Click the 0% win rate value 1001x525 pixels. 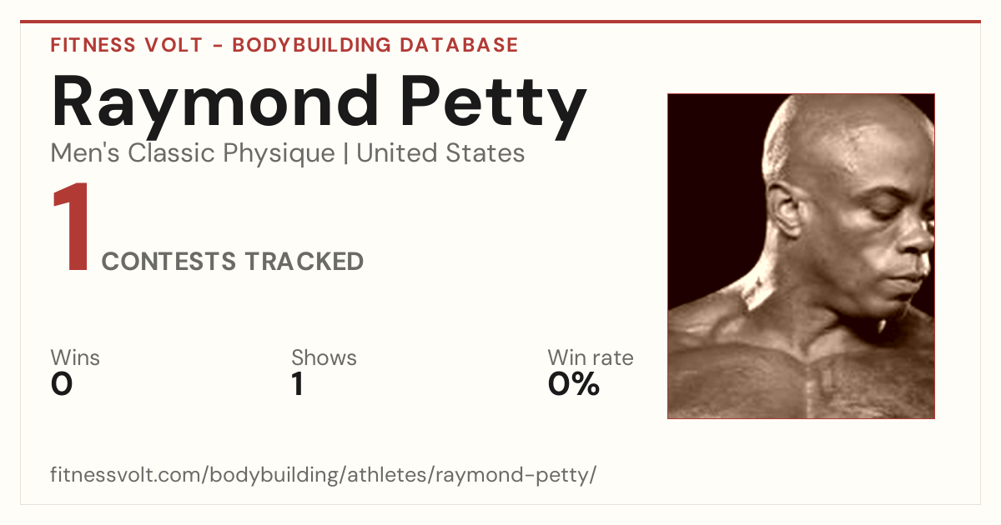coord(574,385)
